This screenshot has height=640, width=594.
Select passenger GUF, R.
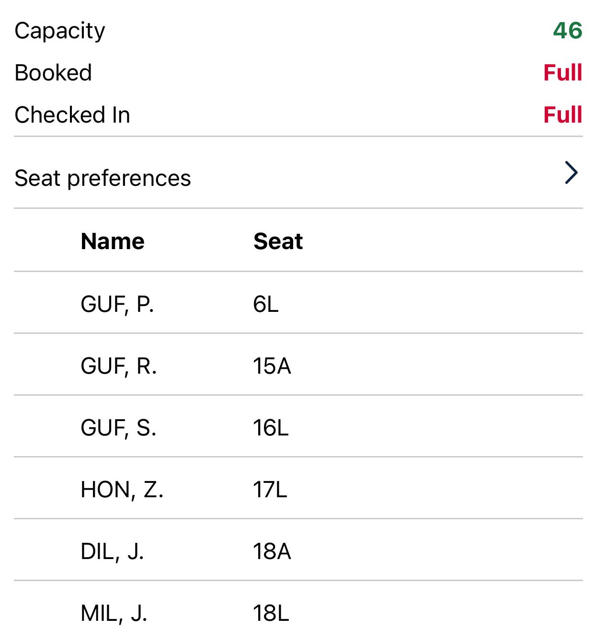119,366
